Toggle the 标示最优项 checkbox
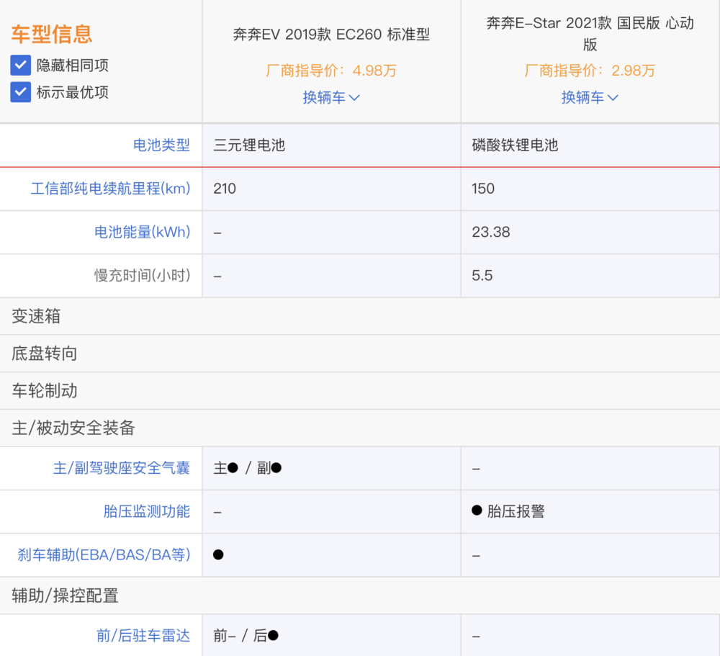The height and width of the screenshot is (656, 720). coord(21,92)
